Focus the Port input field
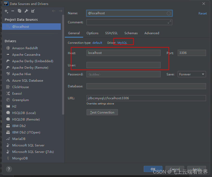This screenshot has height=177, width=212. (x=192, y=53)
